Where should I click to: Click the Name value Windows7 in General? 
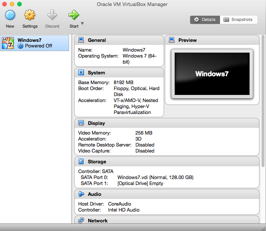pyautogui.click(x=134, y=50)
